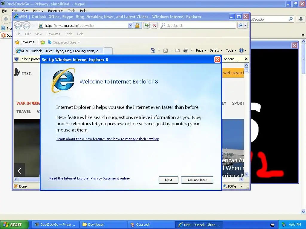Open Learn about these new features link
The width and height of the screenshot is (306, 229).
click(x=108, y=139)
